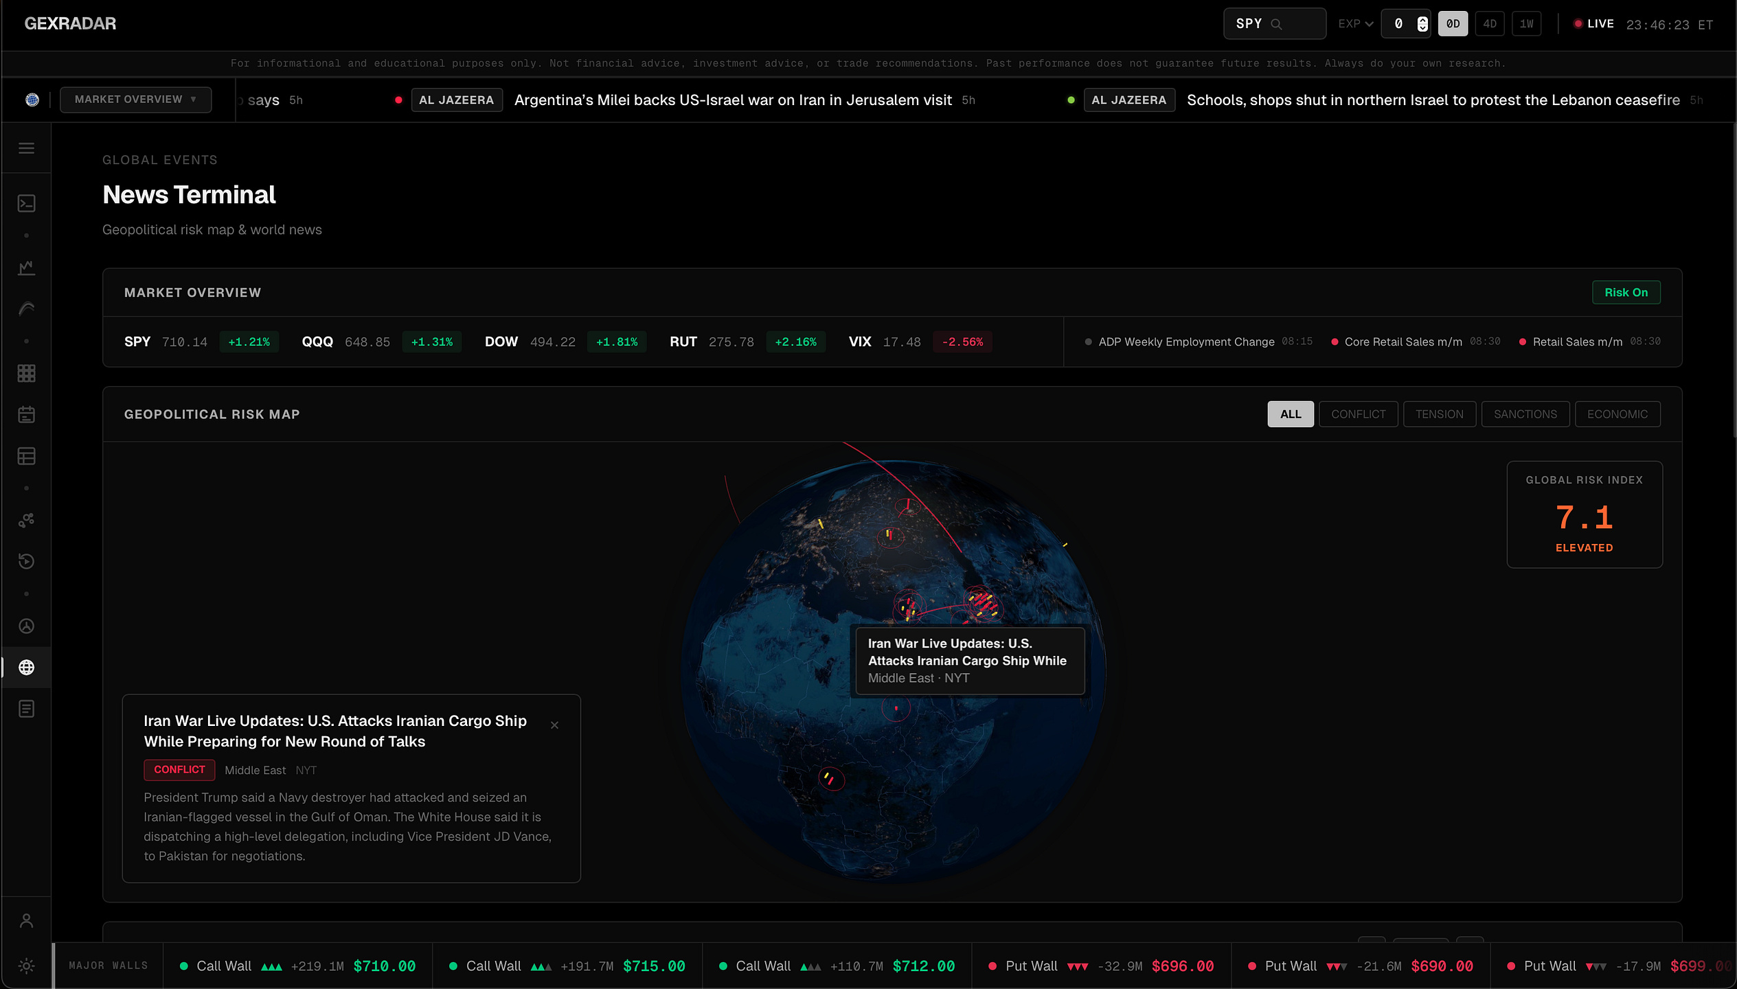The image size is (1737, 989).
Task: Click the ADP Weekly Employment Change event
Action: 1198,342
